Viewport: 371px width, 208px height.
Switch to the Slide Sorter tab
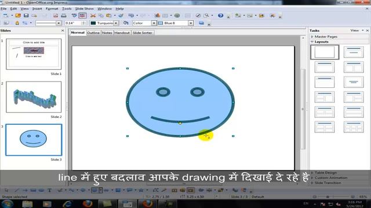click(x=142, y=33)
